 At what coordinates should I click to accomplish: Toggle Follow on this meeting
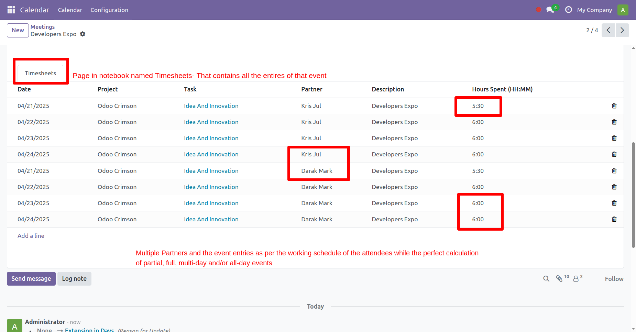coord(614,279)
